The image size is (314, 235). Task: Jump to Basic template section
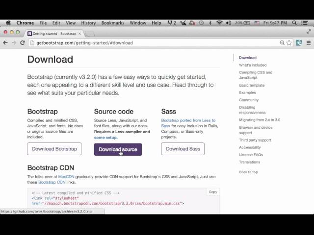252,85
